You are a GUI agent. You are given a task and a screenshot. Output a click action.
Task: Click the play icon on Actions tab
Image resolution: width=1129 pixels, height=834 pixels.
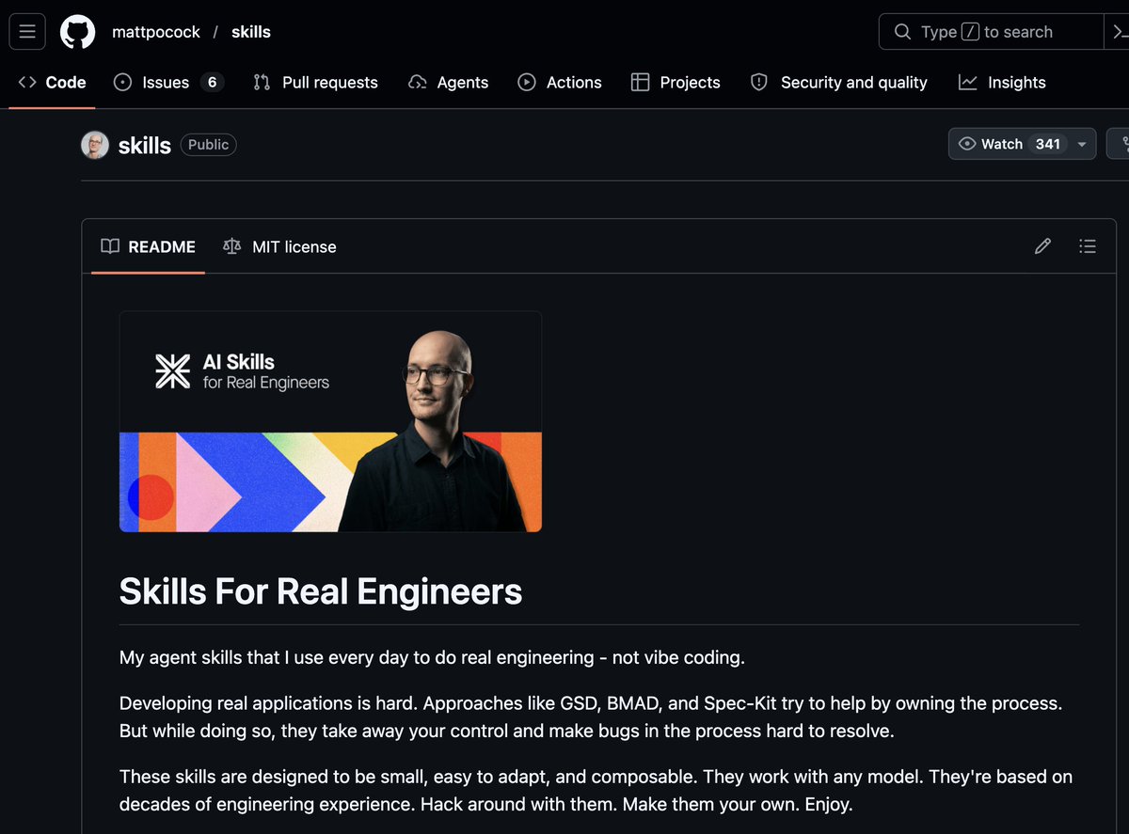coord(527,83)
